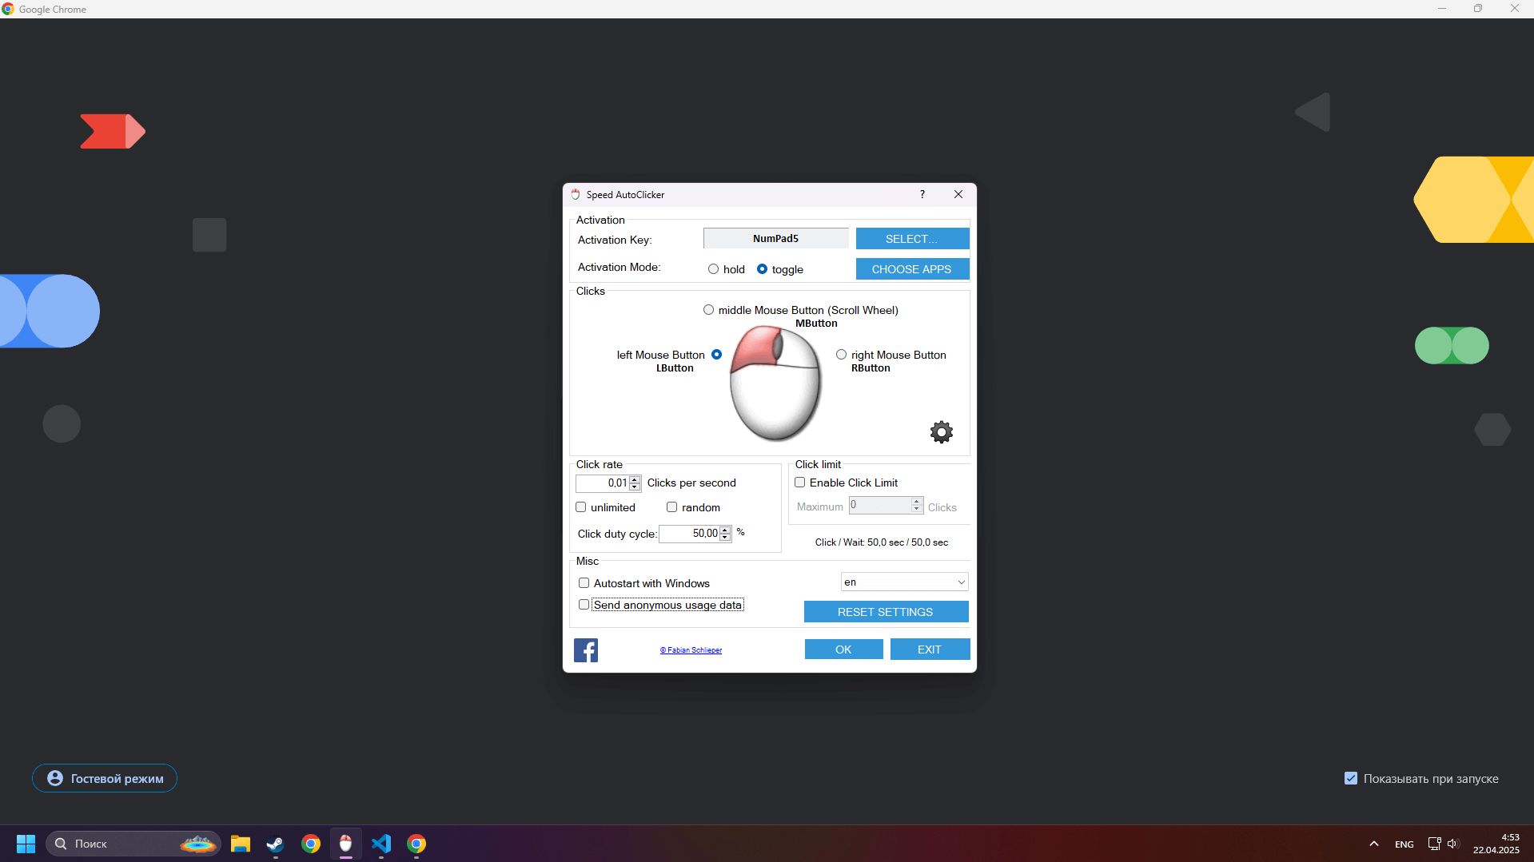The image size is (1534, 862).
Task: Increase clicks per second with up arrow
Action: [635, 479]
